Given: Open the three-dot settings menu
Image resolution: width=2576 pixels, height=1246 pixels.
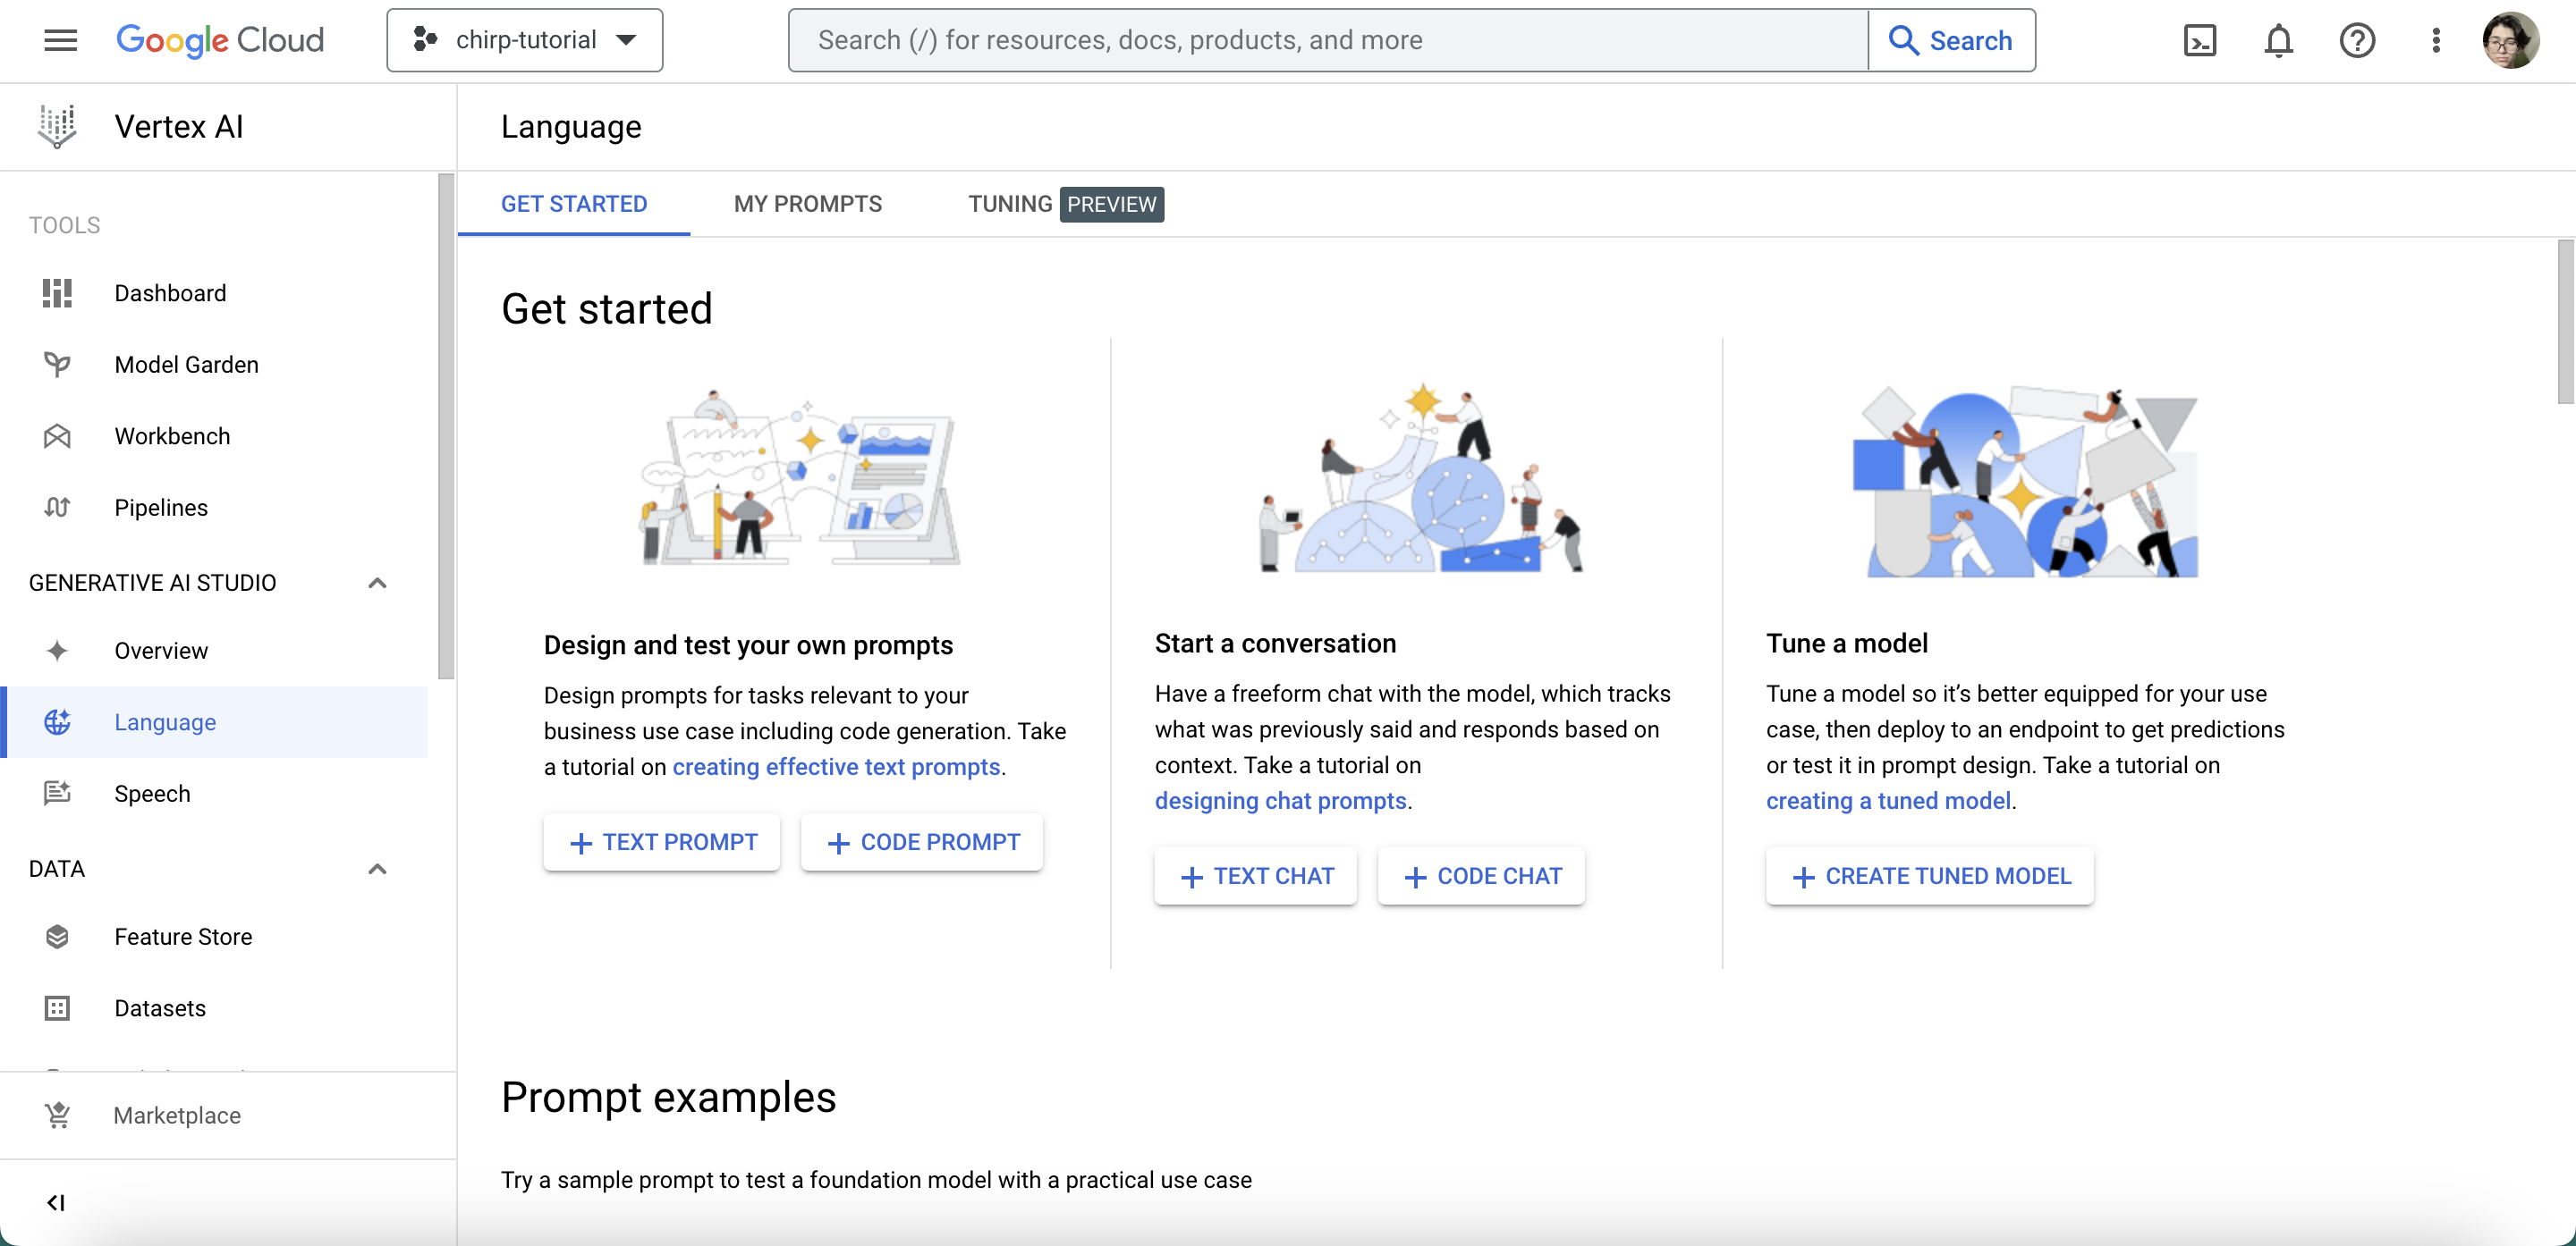Looking at the screenshot, I should 2435,40.
